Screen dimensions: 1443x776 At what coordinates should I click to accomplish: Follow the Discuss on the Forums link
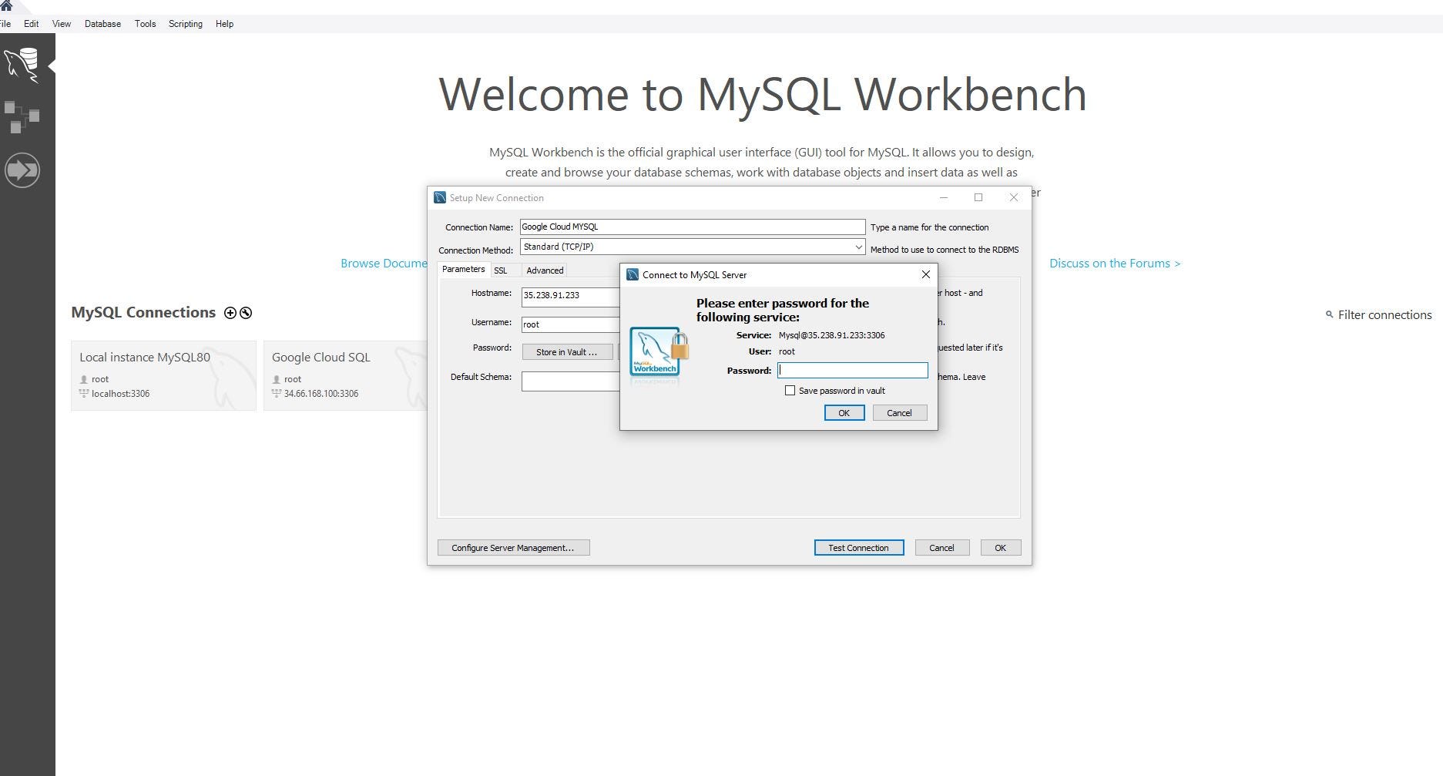1115,264
